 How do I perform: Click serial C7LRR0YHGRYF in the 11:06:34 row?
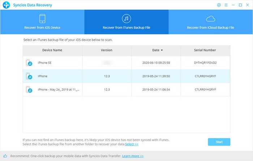[x=205, y=90]
